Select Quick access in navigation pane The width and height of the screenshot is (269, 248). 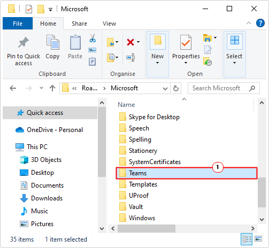[x=50, y=113]
